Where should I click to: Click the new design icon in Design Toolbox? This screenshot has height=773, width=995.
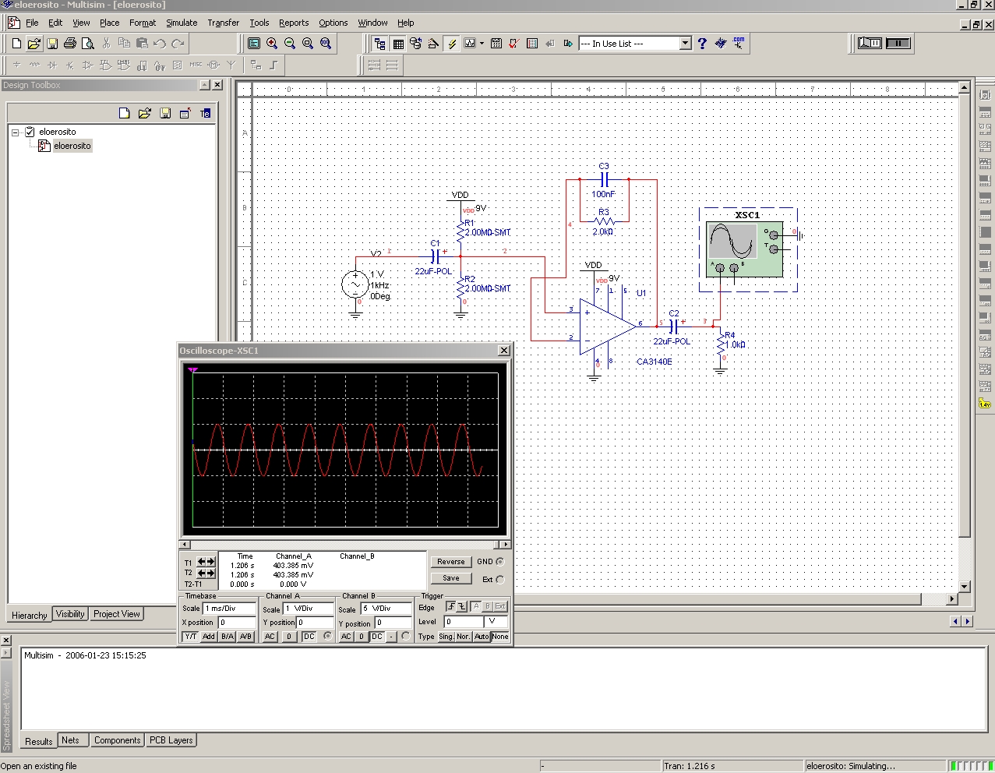click(x=125, y=114)
